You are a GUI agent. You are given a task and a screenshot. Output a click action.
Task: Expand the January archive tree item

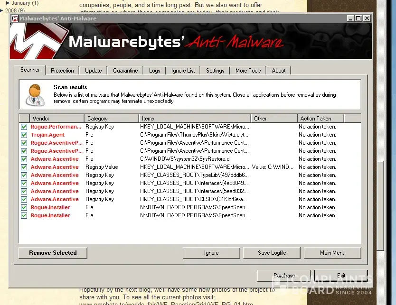coord(8,3)
